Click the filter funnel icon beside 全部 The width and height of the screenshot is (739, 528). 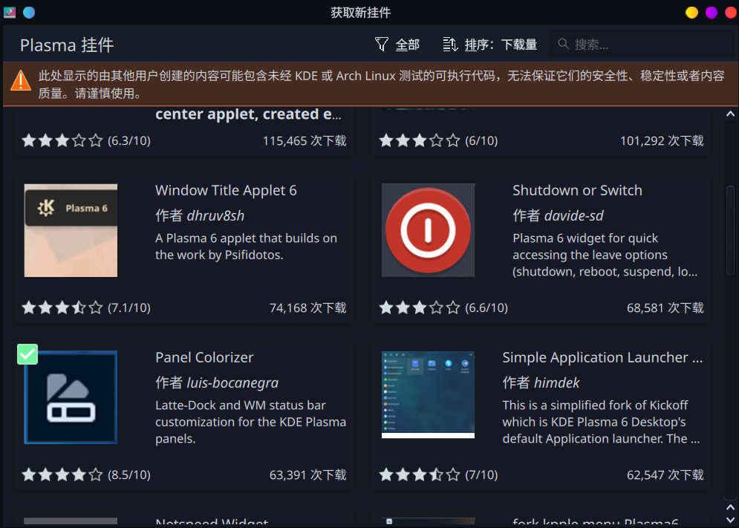382,45
